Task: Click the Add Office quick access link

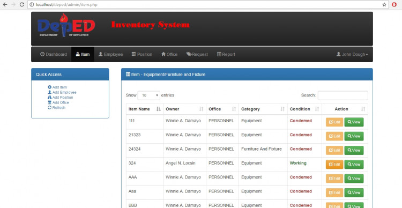Action: tap(58, 102)
